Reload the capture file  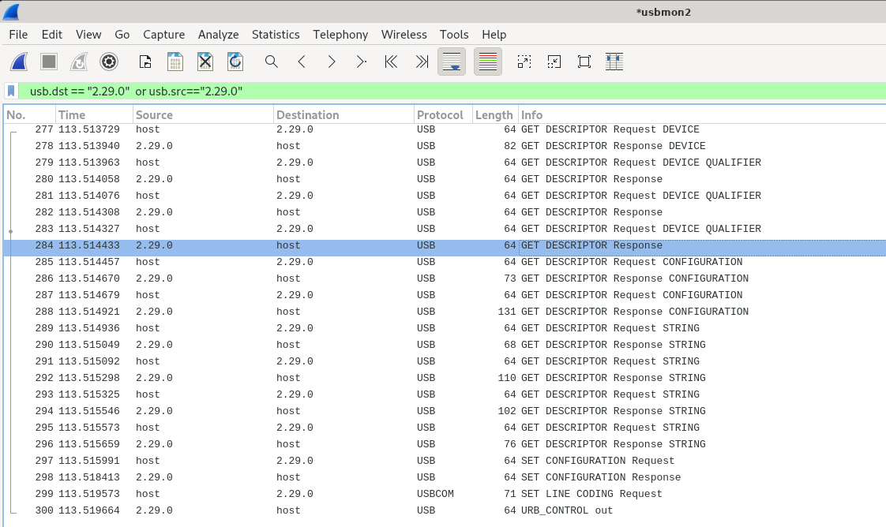(x=235, y=62)
